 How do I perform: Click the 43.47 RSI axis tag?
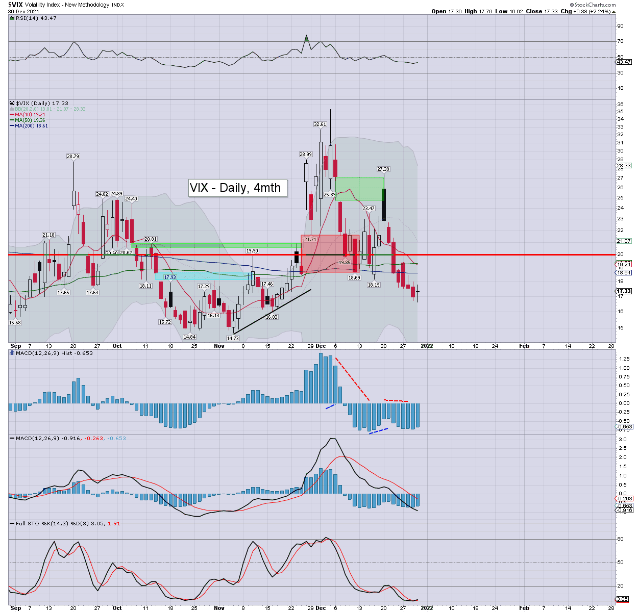pos(624,62)
